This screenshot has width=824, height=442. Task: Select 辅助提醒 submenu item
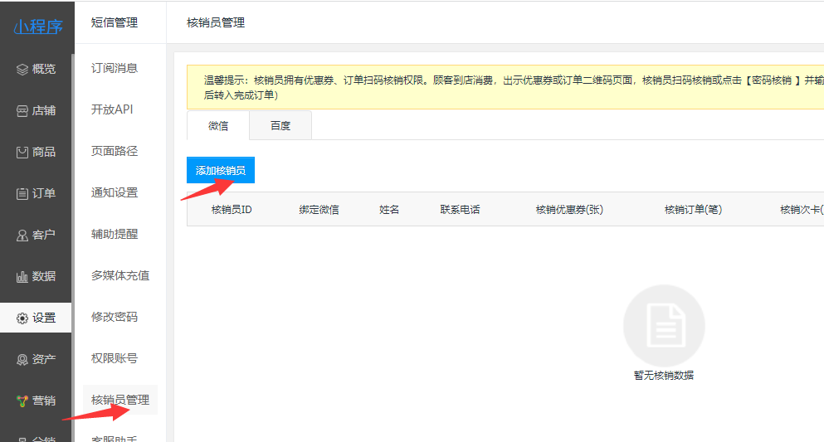pyautogui.click(x=114, y=234)
